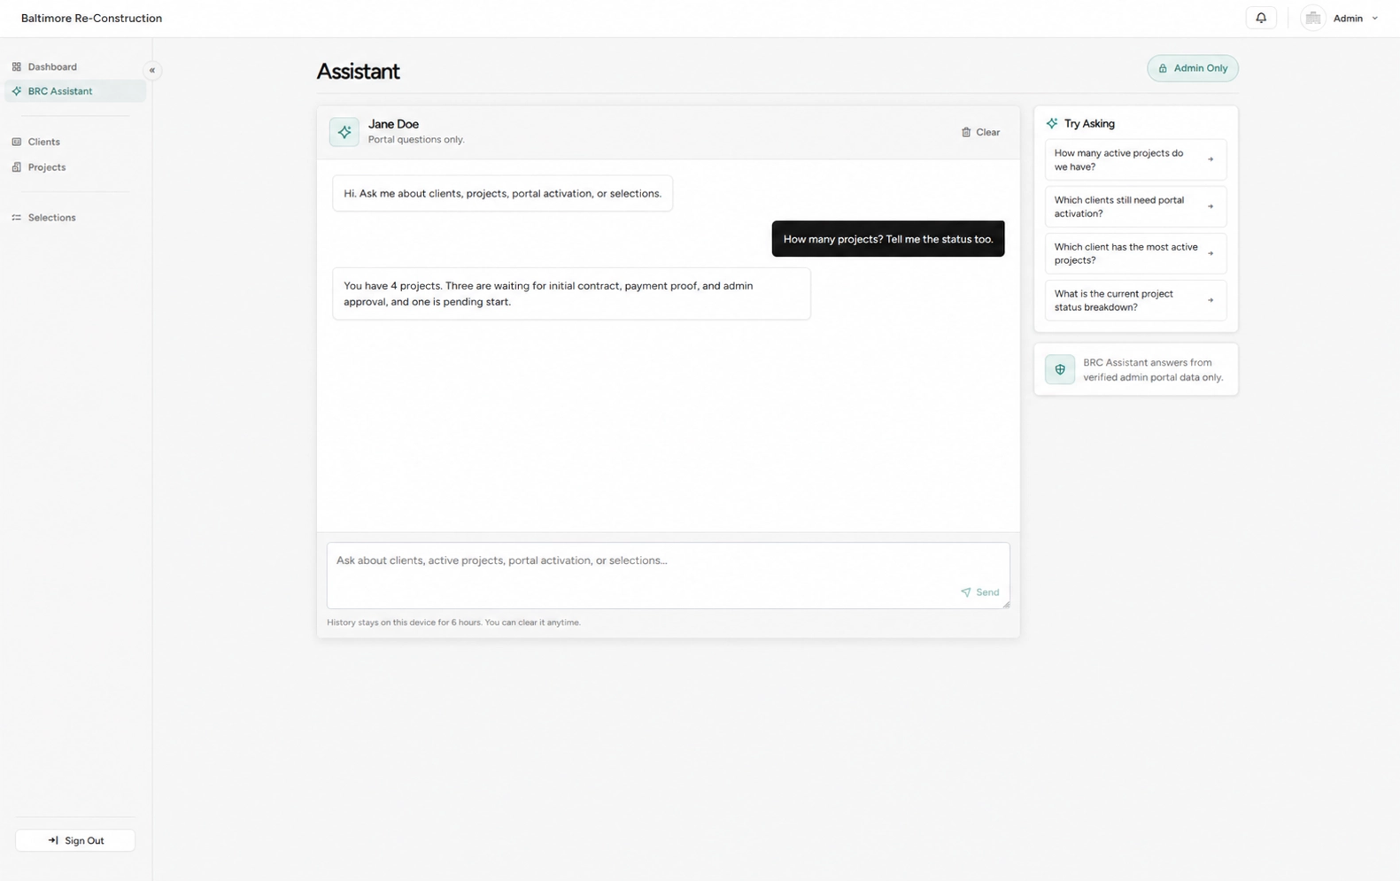
Task: Click the Clients list icon
Action: (x=16, y=142)
